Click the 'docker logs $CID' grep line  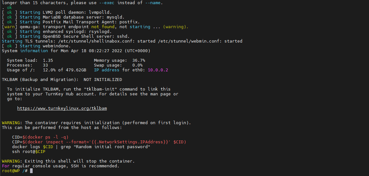81,147
